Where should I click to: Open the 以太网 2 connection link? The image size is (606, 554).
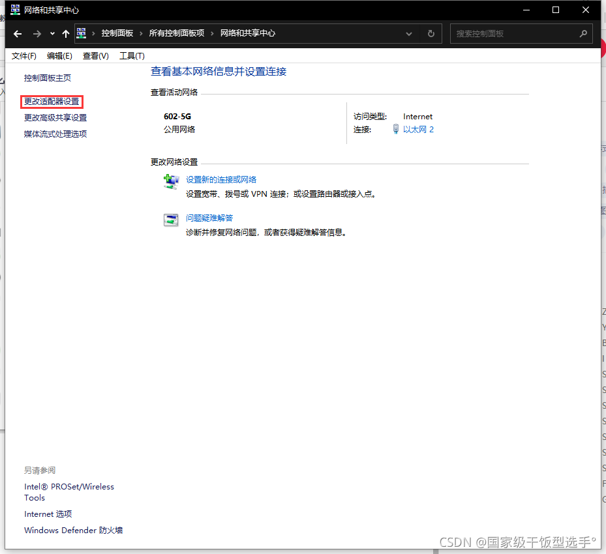click(x=419, y=129)
